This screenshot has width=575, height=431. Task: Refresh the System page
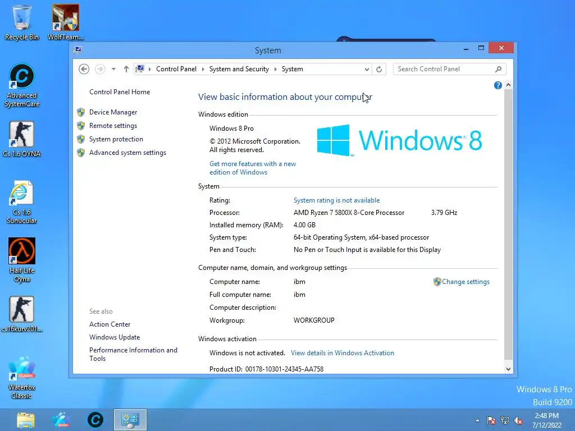(379, 69)
